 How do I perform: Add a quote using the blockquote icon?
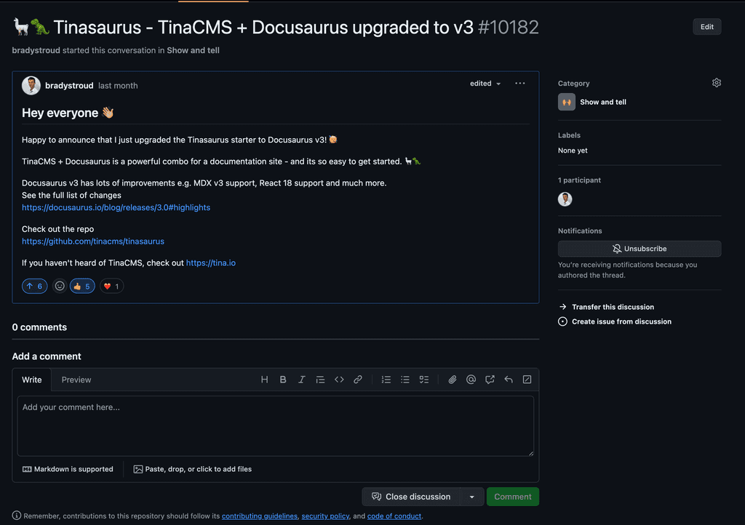(320, 379)
